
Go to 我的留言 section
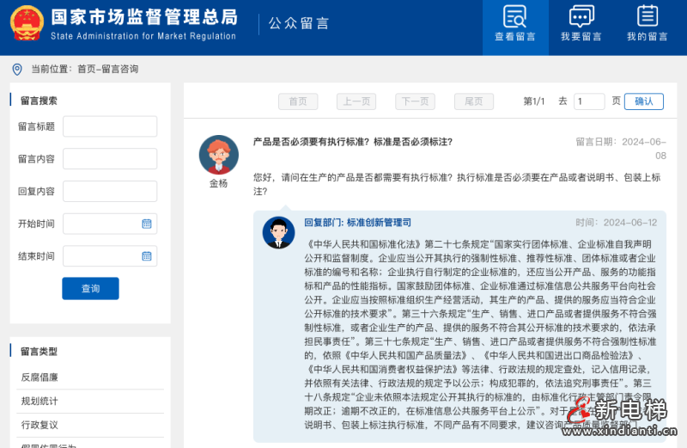[647, 24]
